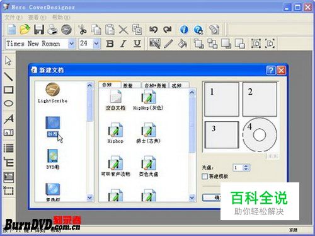Select the directory tree tool
315x236 pixels.
9,162
